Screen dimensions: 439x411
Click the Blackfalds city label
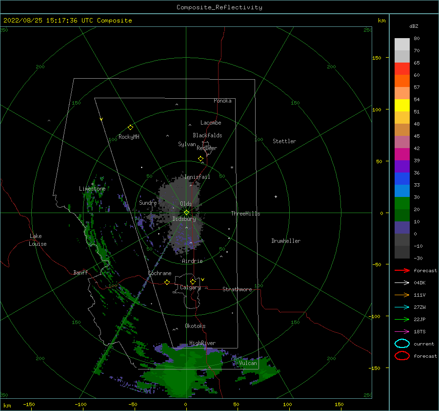[207, 135]
